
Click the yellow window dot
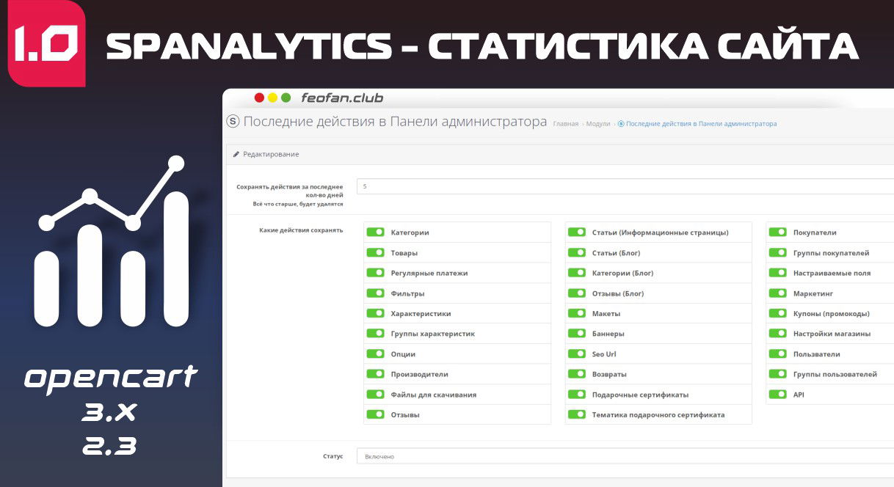tap(272, 98)
